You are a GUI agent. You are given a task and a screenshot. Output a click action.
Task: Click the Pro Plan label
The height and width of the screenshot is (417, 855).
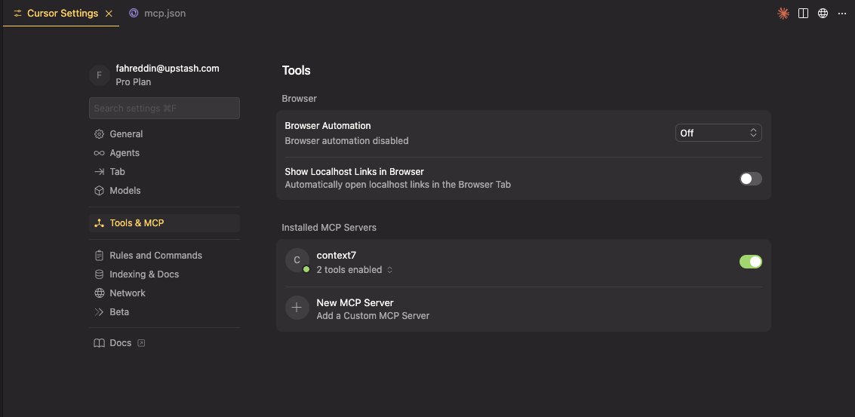click(133, 82)
